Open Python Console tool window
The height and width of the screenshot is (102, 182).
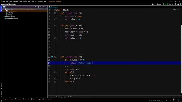[47, 99]
